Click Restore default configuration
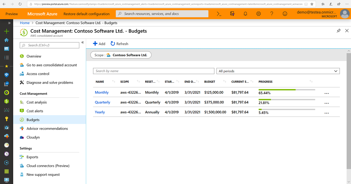 [86, 14]
